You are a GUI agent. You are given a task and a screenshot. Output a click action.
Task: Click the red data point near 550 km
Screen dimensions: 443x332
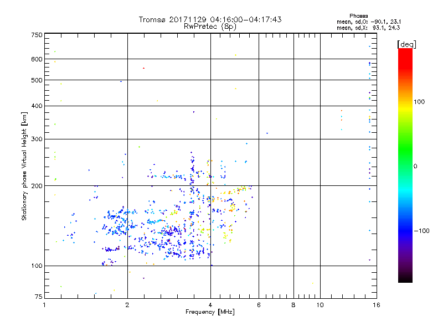click(144, 68)
